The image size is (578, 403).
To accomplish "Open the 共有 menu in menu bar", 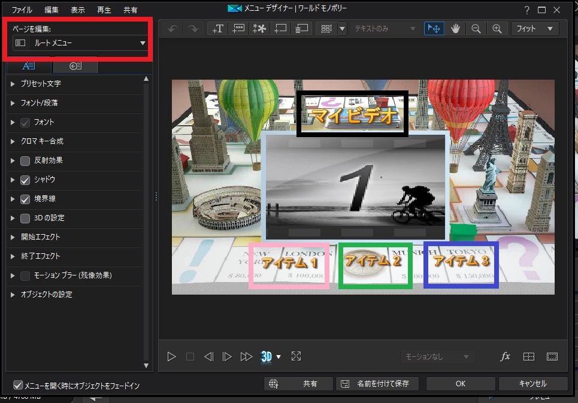I will [130, 10].
